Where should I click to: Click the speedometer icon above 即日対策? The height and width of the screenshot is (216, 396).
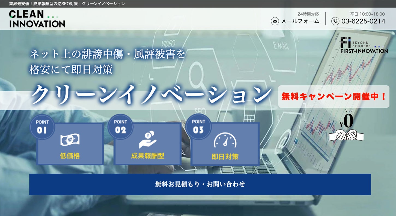click(225, 140)
